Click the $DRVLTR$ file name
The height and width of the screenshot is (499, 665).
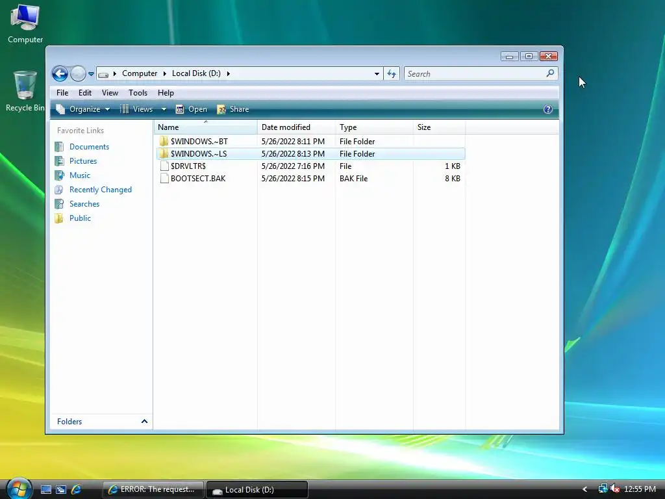pos(188,166)
